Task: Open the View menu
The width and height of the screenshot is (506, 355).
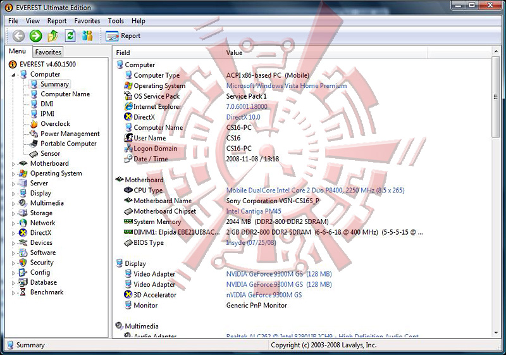Action: (x=33, y=21)
